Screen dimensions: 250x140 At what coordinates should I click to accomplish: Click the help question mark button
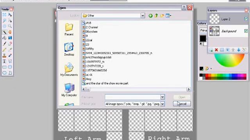click(x=184, y=7)
